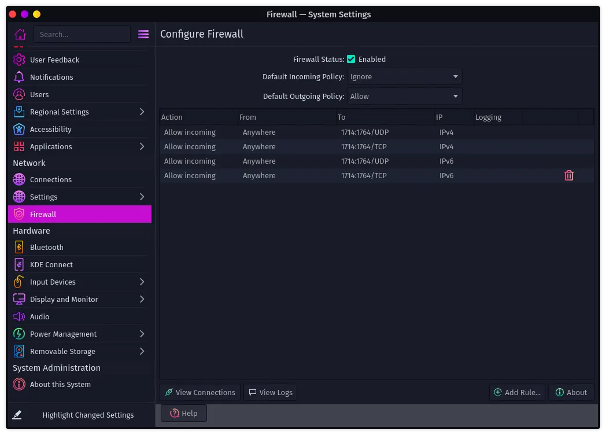Expand Applications with its chevron

(142, 146)
